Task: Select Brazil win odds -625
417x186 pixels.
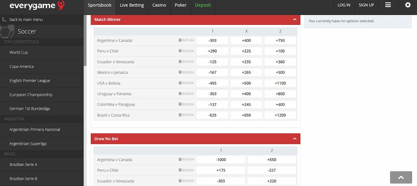Action: 212,115
